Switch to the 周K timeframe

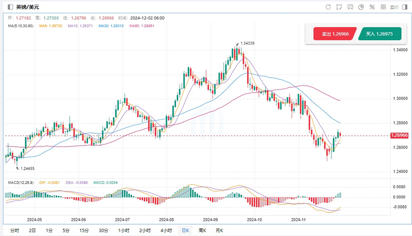[x=202, y=230]
